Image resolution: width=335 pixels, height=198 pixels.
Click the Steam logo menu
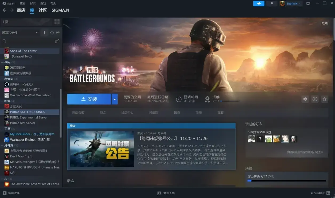click(x=9, y=3)
